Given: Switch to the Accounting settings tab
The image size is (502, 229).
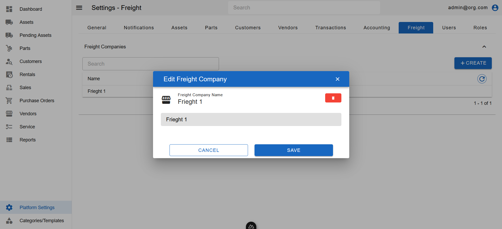Looking at the screenshot, I should (376, 28).
